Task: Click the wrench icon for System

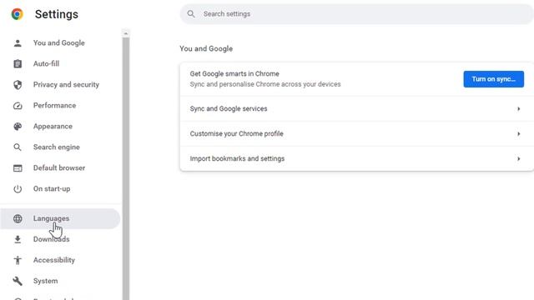Action: click(18, 282)
